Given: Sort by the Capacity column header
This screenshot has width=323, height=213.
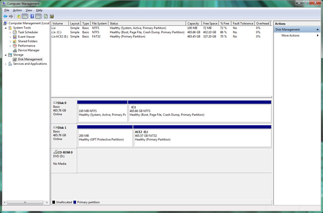Looking at the screenshot, I should point(193,23).
